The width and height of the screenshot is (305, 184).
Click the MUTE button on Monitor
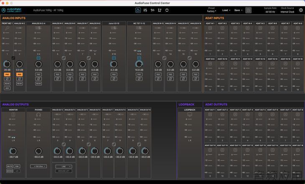[x=10, y=166]
